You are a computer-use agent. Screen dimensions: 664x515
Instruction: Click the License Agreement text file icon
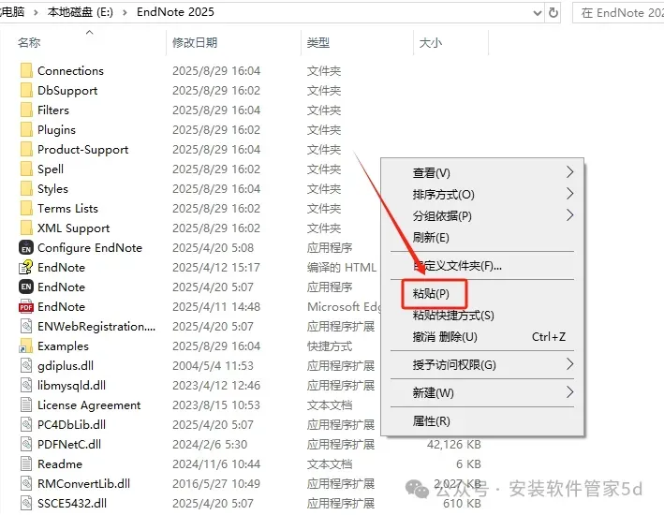click(x=26, y=405)
